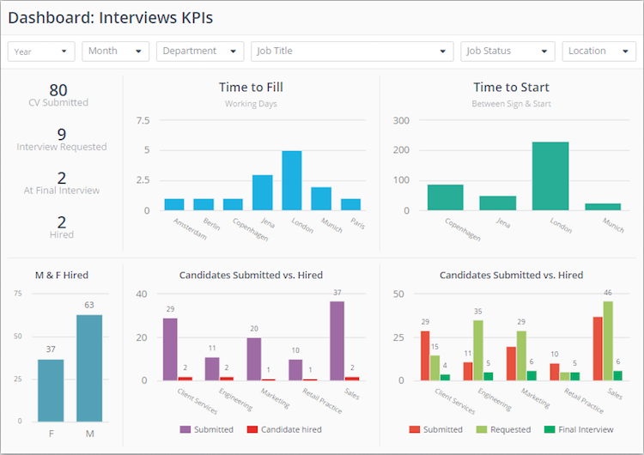Click the Sales Requested bar labeled 46

[x=608, y=341]
